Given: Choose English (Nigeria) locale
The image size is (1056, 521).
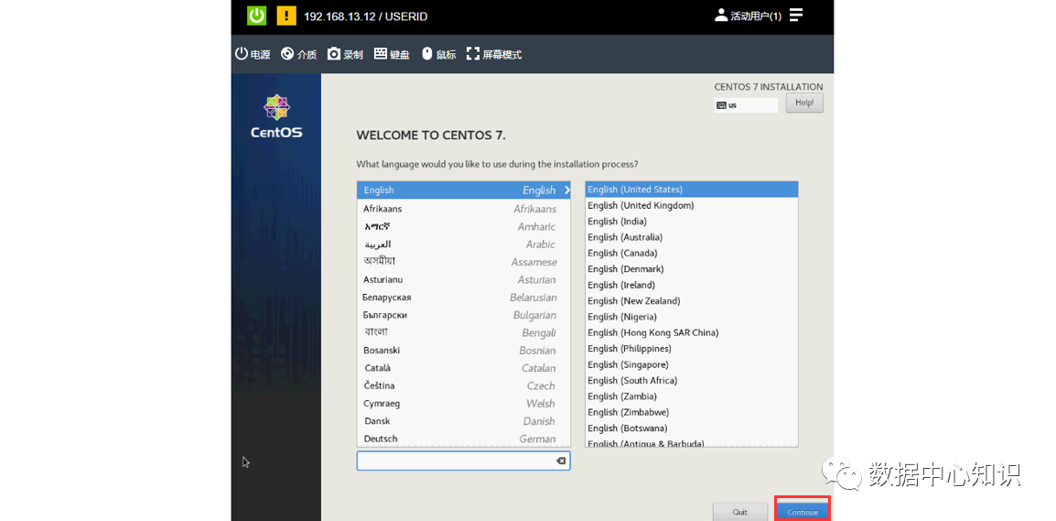Looking at the screenshot, I should 692,317.
